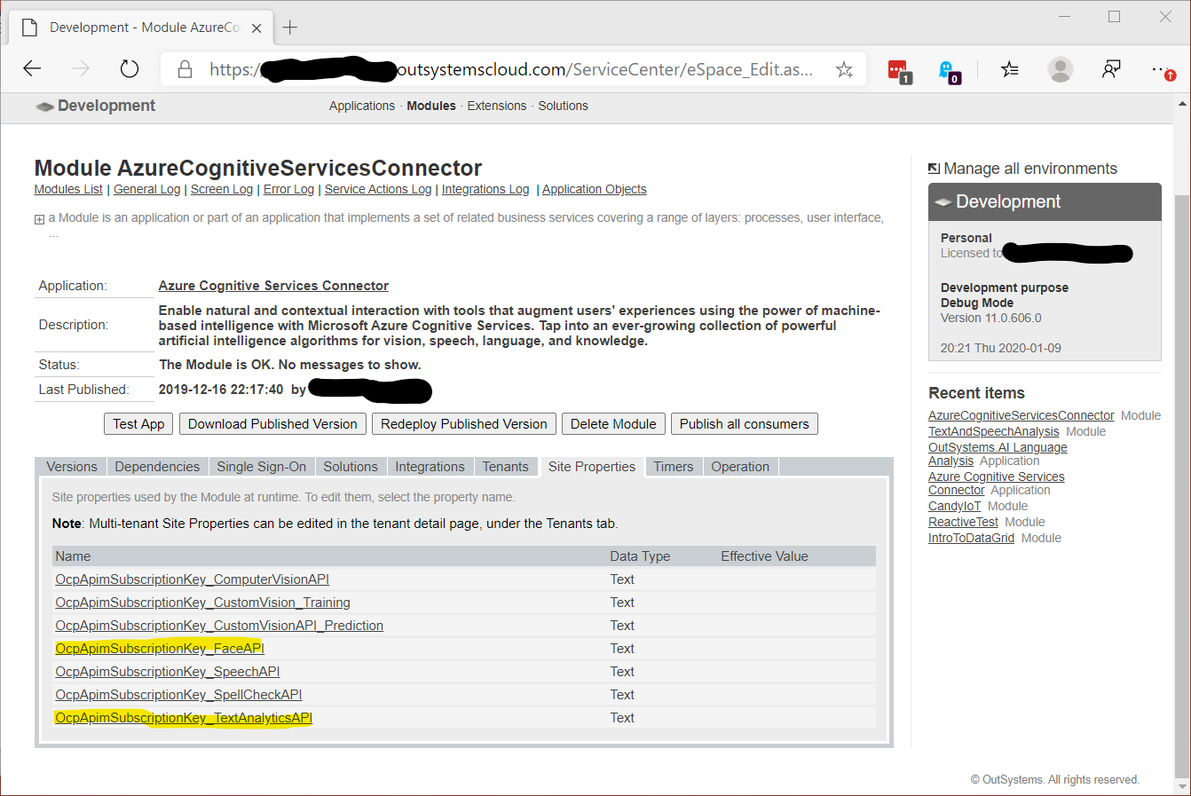This screenshot has width=1191, height=796.
Task: Open recent item AzureCognitiveServicesConnector
Action: (1021, 415)
